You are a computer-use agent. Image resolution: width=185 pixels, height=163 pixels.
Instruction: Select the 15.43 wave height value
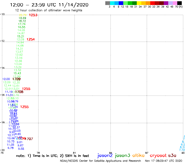point(17,73)
